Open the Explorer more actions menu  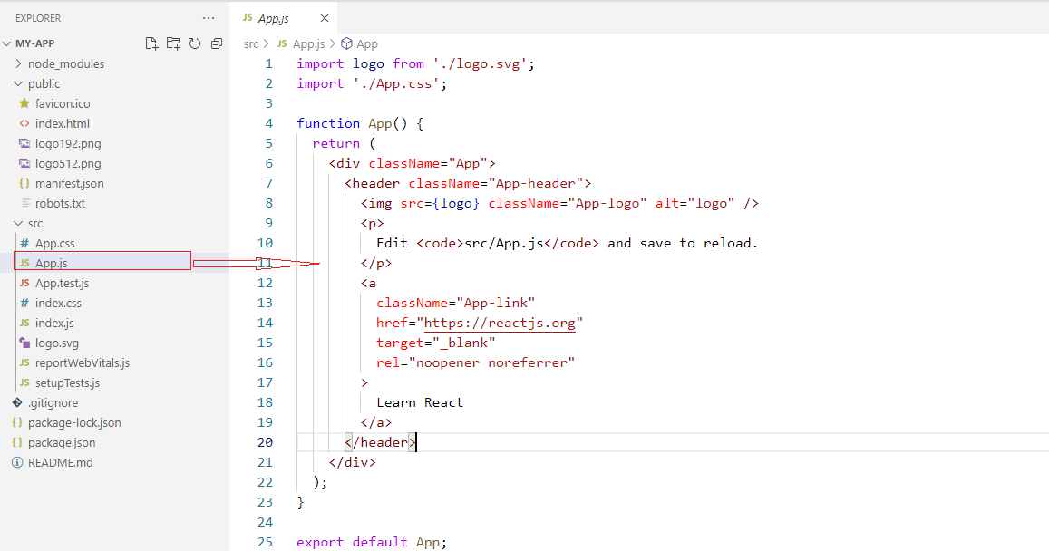click(209, 18)
